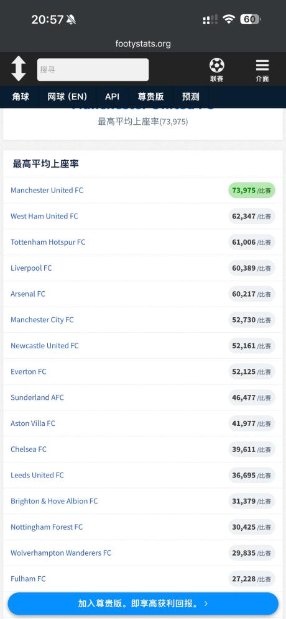Open Manchester United FC team link

click(x=47, y=190)
